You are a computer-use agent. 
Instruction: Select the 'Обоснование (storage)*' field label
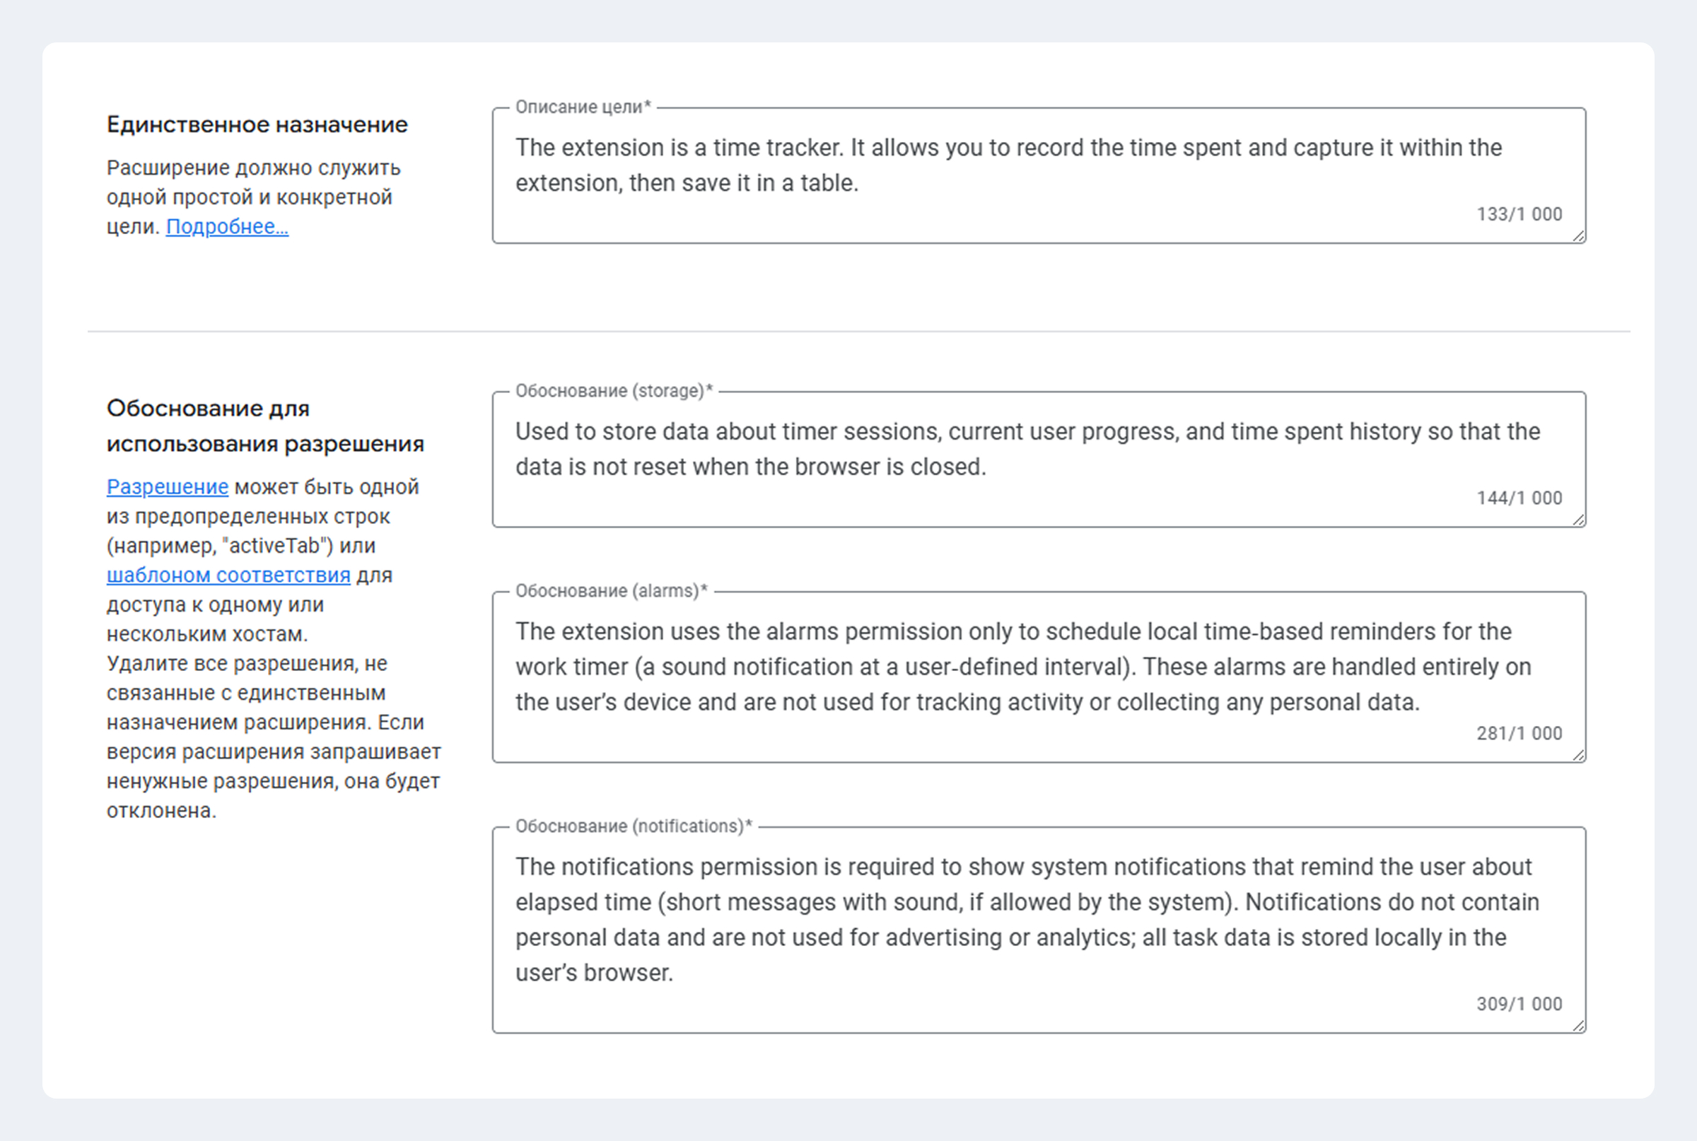614,391
